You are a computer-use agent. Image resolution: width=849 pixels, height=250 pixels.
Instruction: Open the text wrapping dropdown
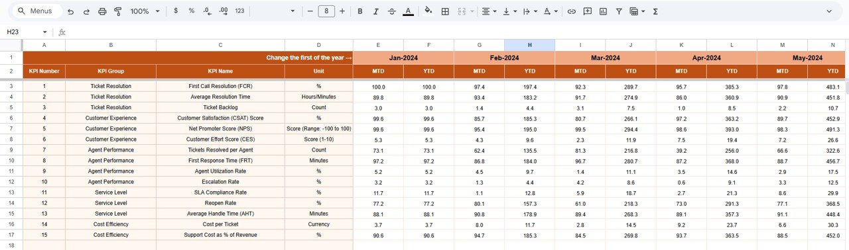point(530,11)
